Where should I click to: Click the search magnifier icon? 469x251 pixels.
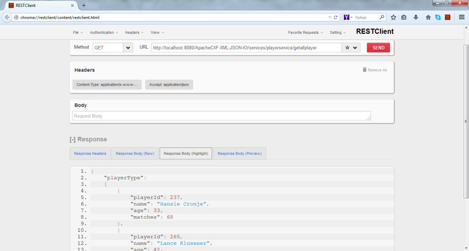(x=382, y=17)
